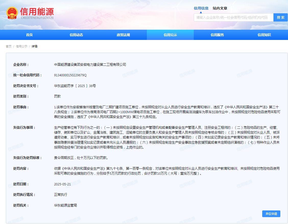The image size is (288, 224).
Task: Open the 信用动态 menu item
Action: click(76, 35)
